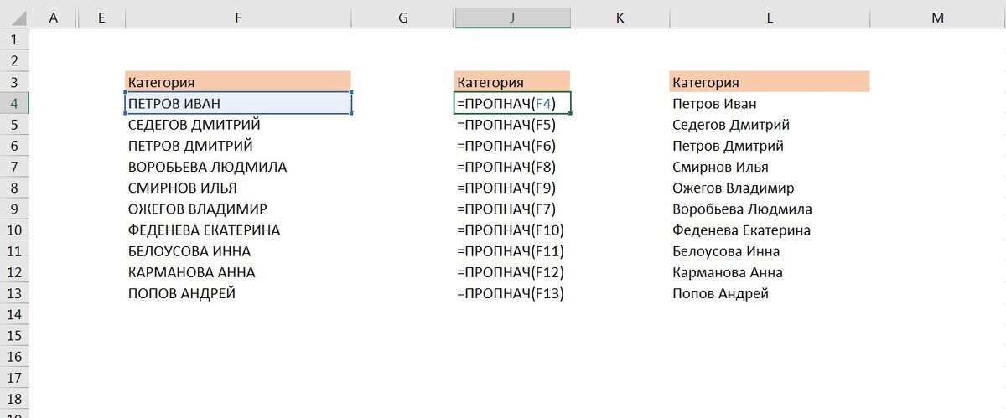Click cell СМИРНОВ ИЛЬЯ
1006x418 pixels.
[238, 188]
